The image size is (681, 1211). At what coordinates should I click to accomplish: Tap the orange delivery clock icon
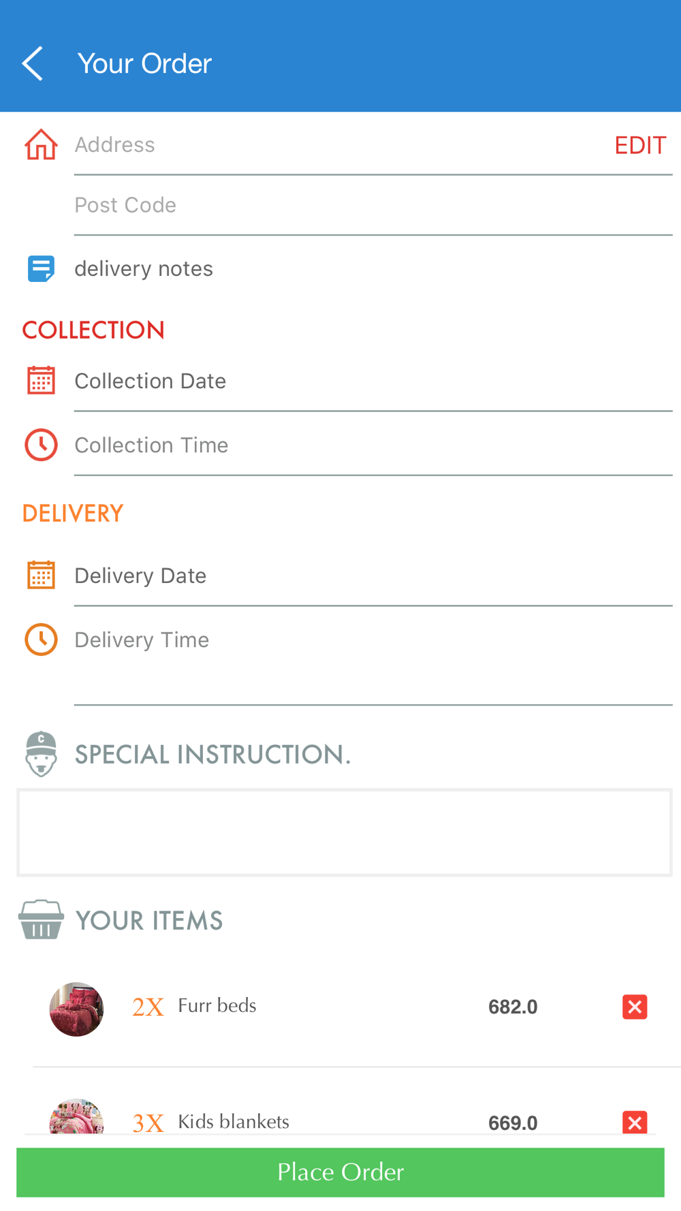(x=41, y=640)
